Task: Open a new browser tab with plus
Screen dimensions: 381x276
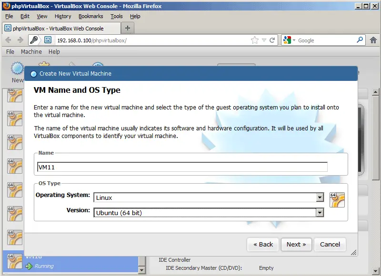Action: [128, 28]
